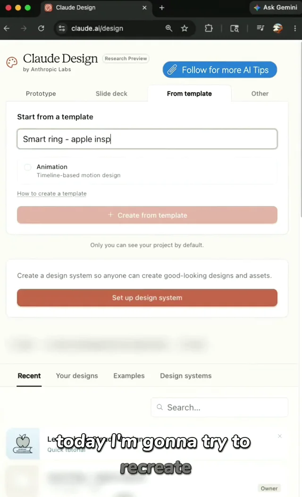This screenshot has height=497, width=302.
Task: Click the zoom magnifier icon in the address bar
Action: pos(169,28)
